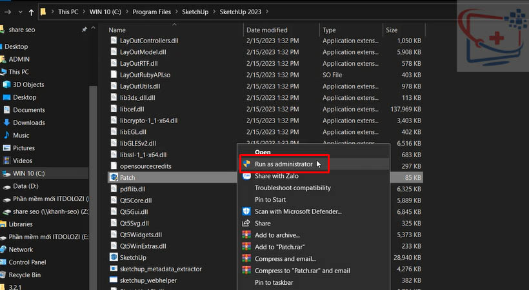
Task: Click the Zalo icon in context menu
Action: [246, 176]
